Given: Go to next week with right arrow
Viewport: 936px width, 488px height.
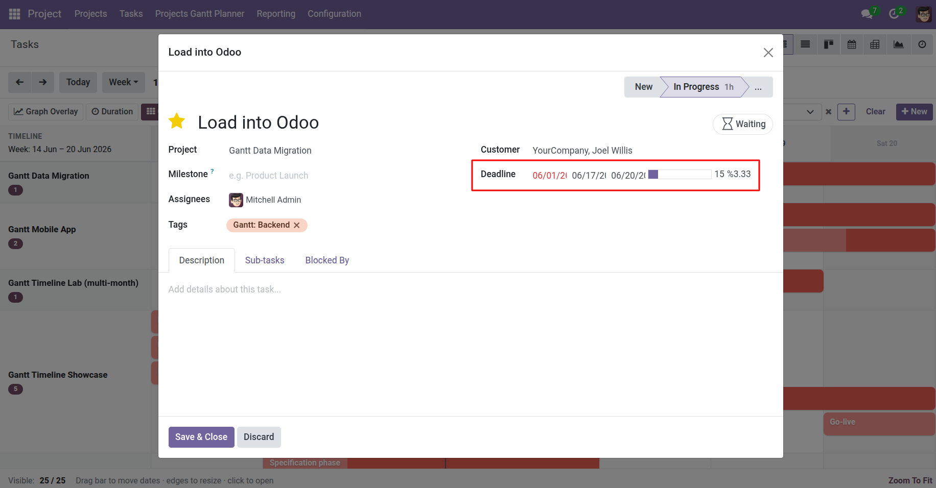Looking at the screenshot, I should coord(43,82).
